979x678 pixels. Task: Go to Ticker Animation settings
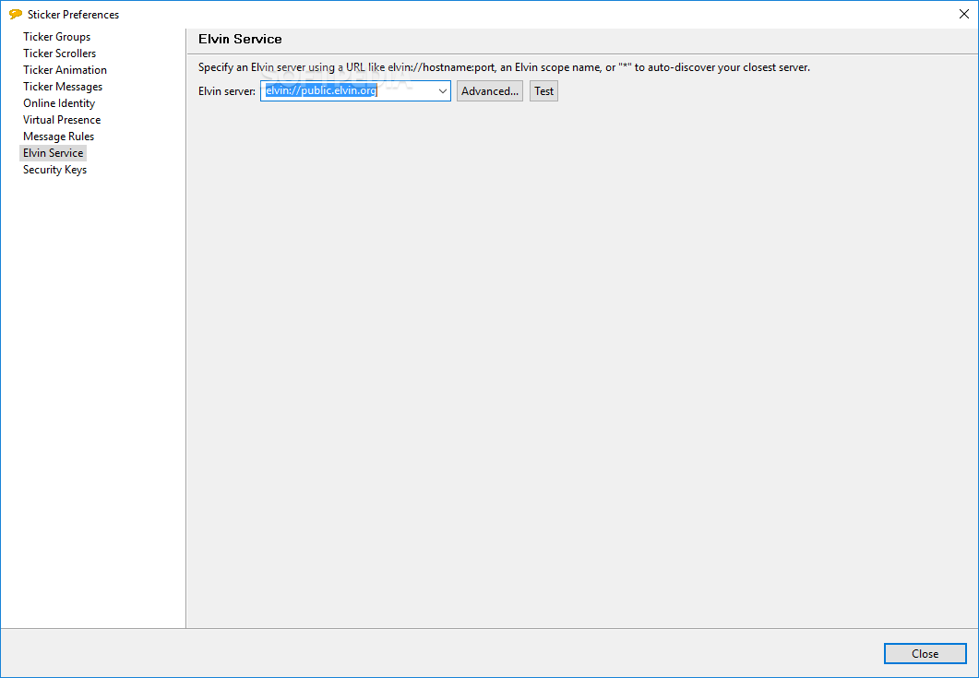click(x=65, y=70)
